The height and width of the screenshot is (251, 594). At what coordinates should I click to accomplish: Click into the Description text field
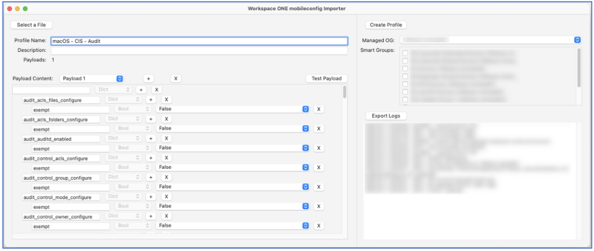[199, 51]
